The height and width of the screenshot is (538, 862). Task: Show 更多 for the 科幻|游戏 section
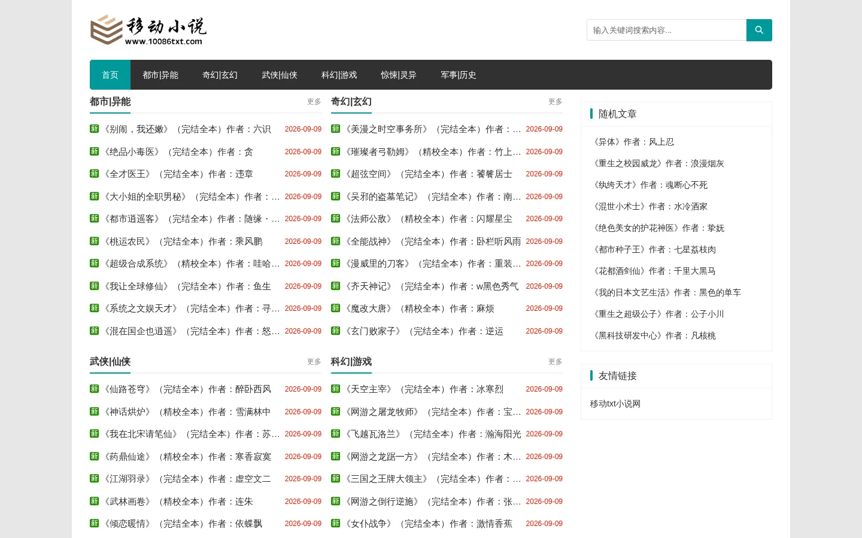[x=556, y=362]
